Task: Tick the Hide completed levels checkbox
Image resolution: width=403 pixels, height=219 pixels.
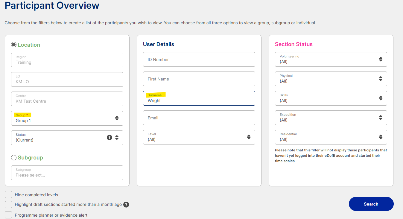Action: coord(8,194)
